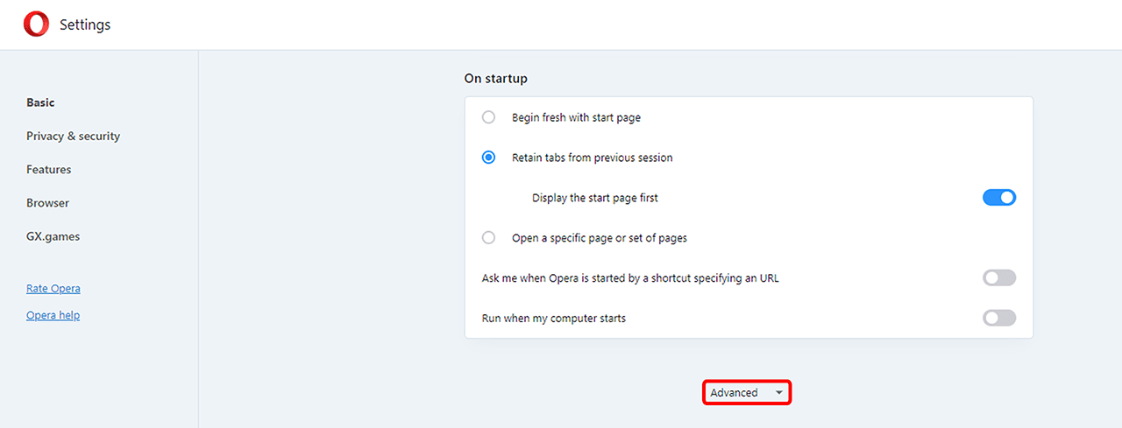Click the 'Run when my computer starts' label text

(553, 318)
